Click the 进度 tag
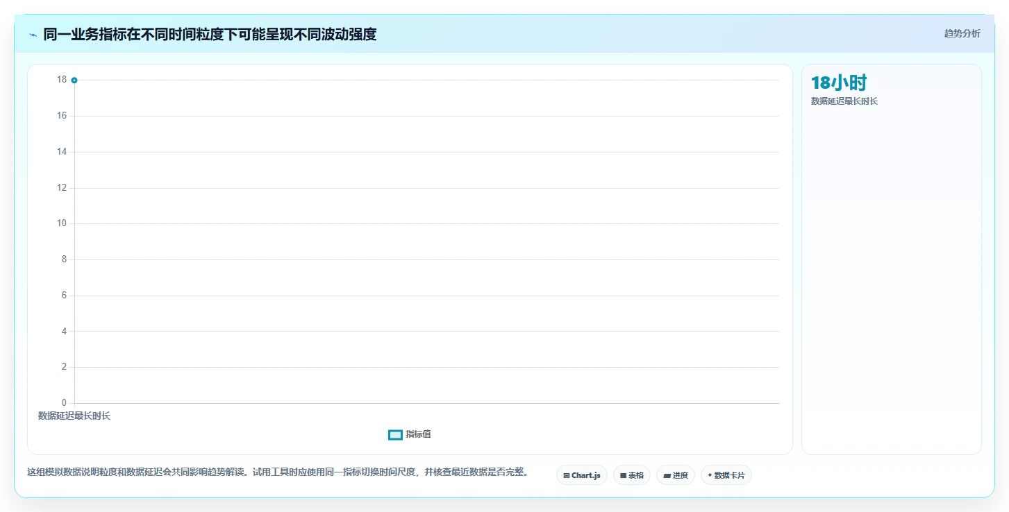The width and height of the screenshot is (1009, 512). pyautogui.click(x=676, y=475)
